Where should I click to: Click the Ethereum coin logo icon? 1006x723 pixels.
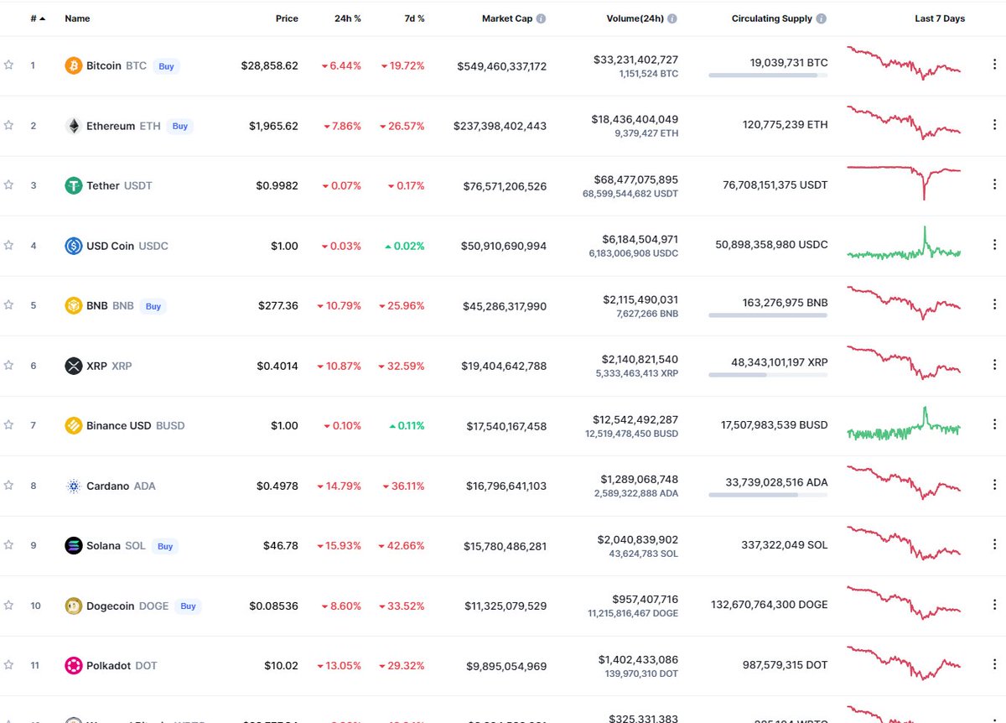coord(74,126)
